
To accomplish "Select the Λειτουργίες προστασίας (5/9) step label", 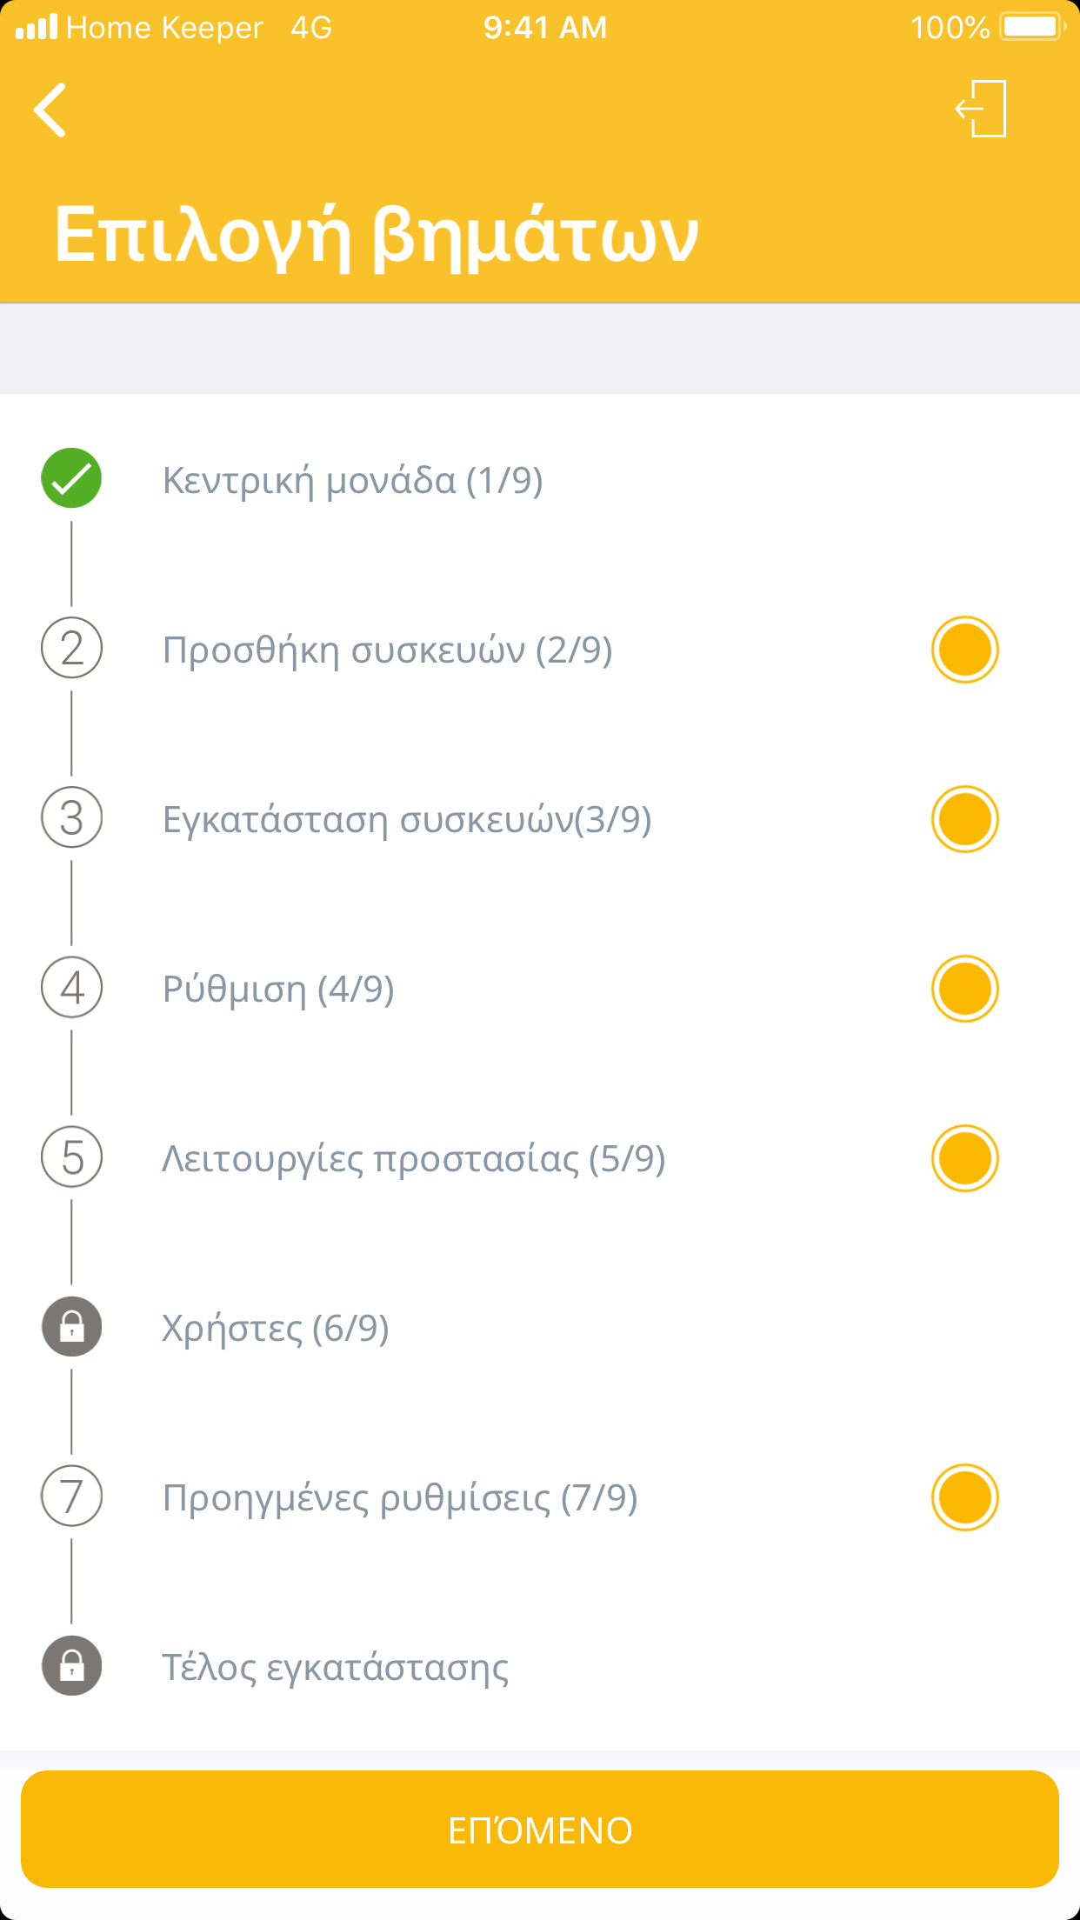I will tap(413, 1159).
